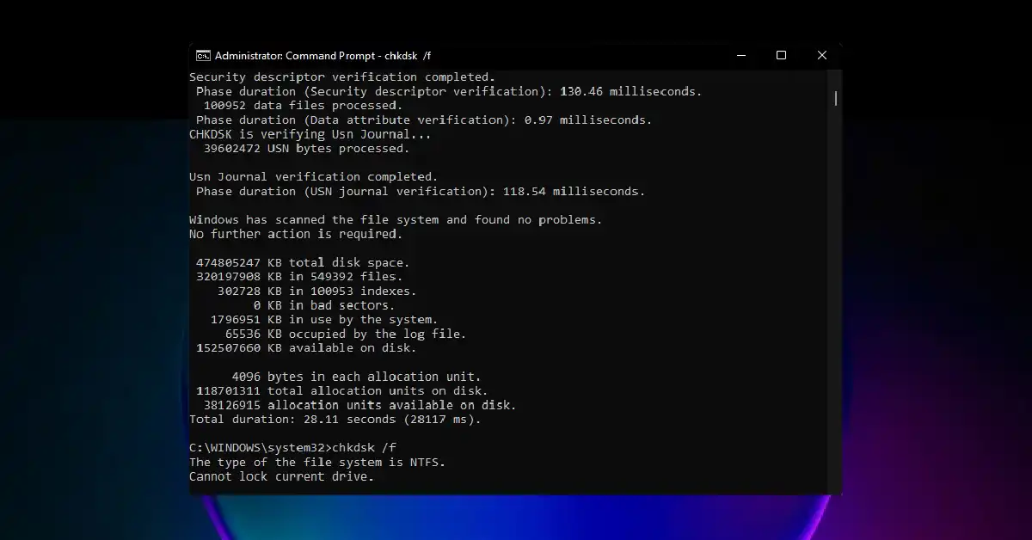
Task: Click '1796951 KB in use by the system.' line
Action: [324, 319]
